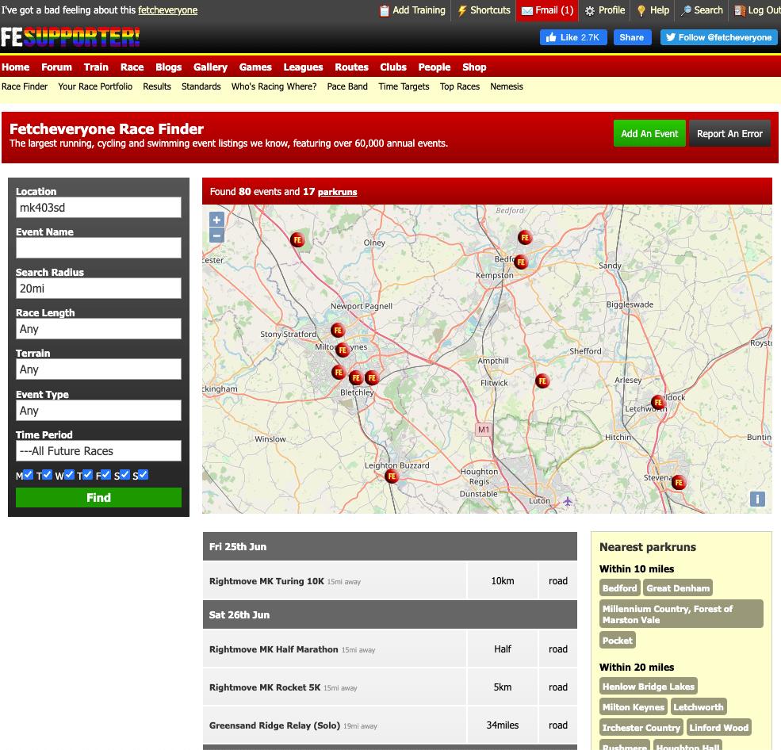Image resolution: width=781 pixels, height=750 pixels.
Task: Open the Rightmove MK Half Marathon event
Action: tap(274, 649)
